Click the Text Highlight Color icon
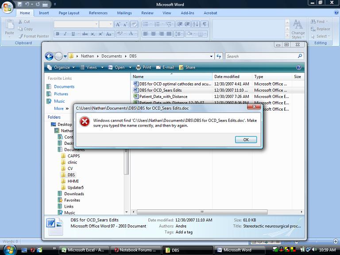 120,34
